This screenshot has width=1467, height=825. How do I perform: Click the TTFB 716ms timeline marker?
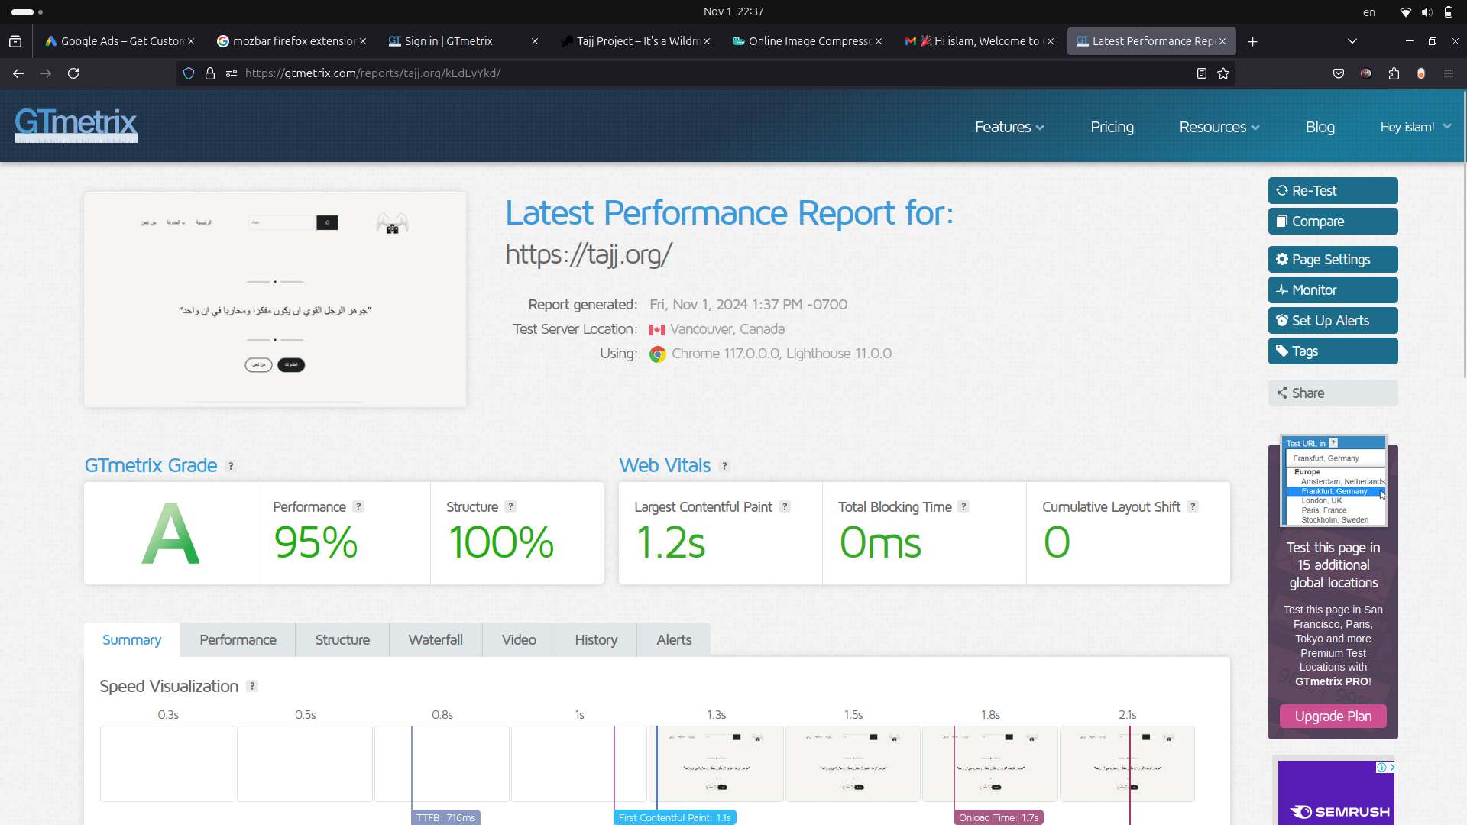[x=445, y=817]
